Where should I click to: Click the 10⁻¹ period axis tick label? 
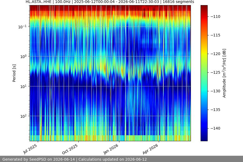(x=22, y=27)
